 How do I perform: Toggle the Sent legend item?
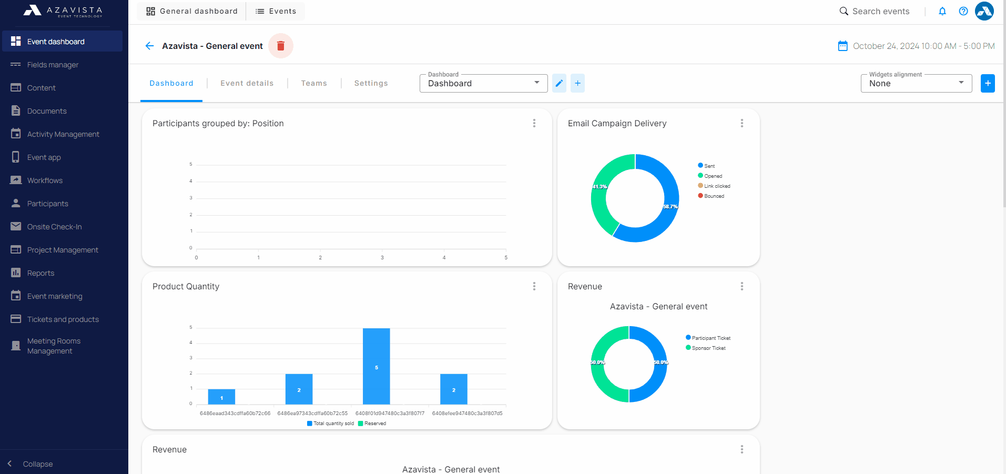click(x=706, y=166)
